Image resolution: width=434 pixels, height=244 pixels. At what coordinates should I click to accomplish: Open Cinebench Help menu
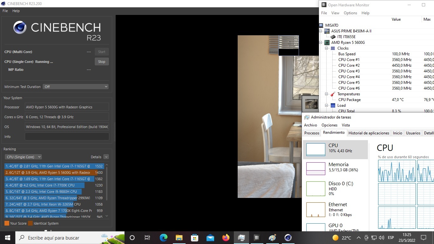(x=16, y=11)
